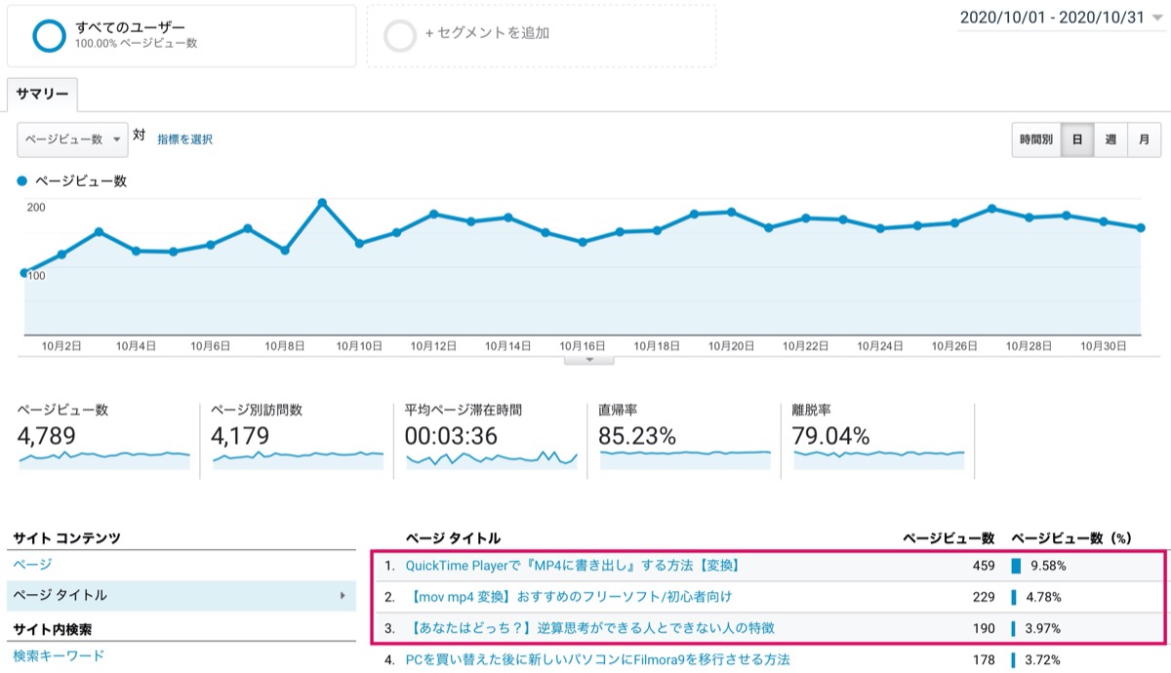Open the すべてのユーザー segment box

click(x=182, y=36)
